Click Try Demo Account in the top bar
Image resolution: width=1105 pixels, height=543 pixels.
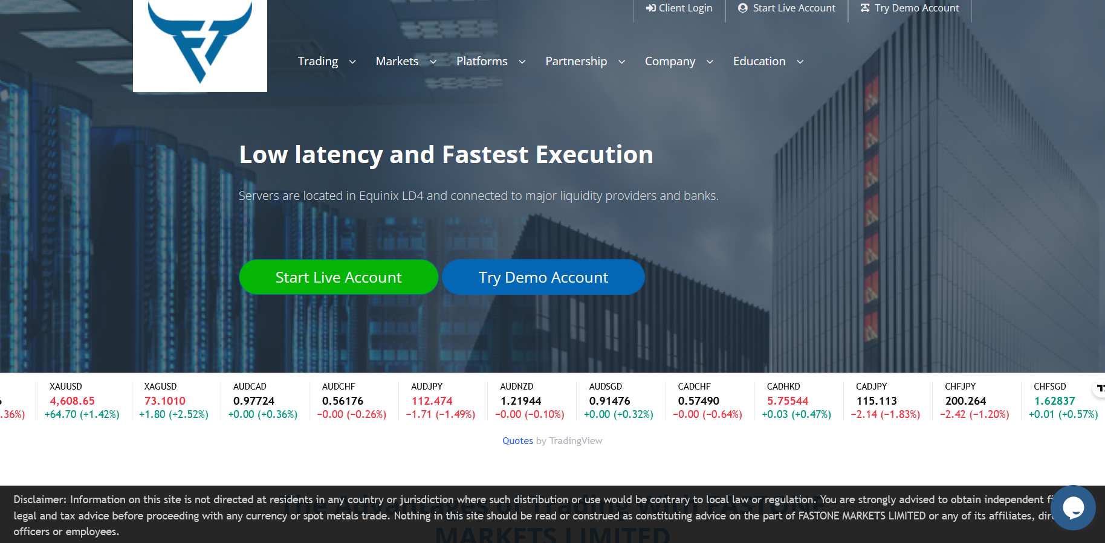point(910,8)
